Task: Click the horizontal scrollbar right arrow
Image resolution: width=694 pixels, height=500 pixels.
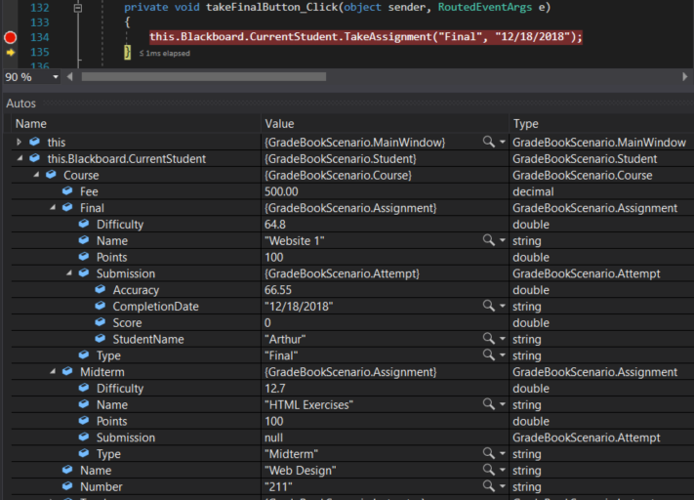Action: (x=684, y=76)
